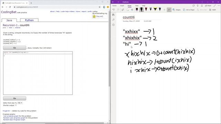Open OneNote more options ellipsis menu
The image size is (221, 124).
(219, 6)
